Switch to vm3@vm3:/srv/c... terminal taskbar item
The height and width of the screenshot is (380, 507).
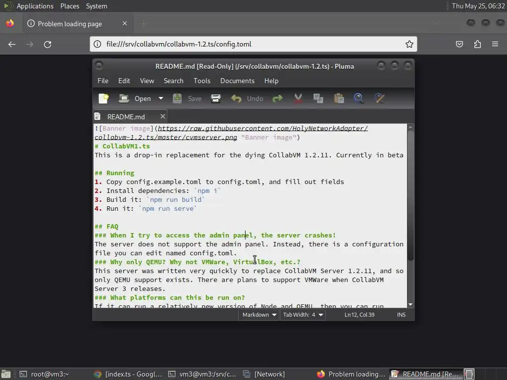click(x=203, y=374)
